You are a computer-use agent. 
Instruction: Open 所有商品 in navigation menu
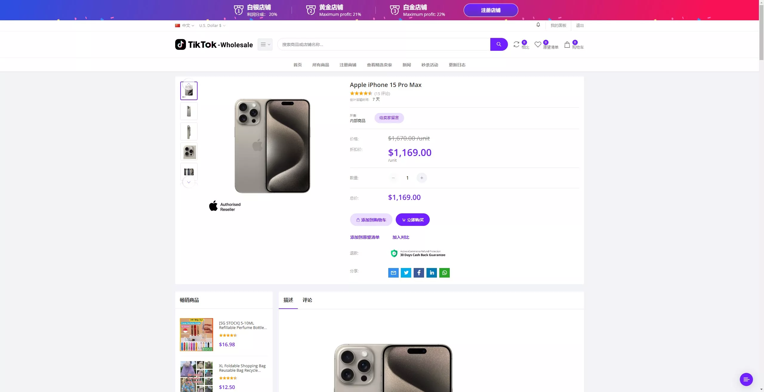click(x=321, y=65)
